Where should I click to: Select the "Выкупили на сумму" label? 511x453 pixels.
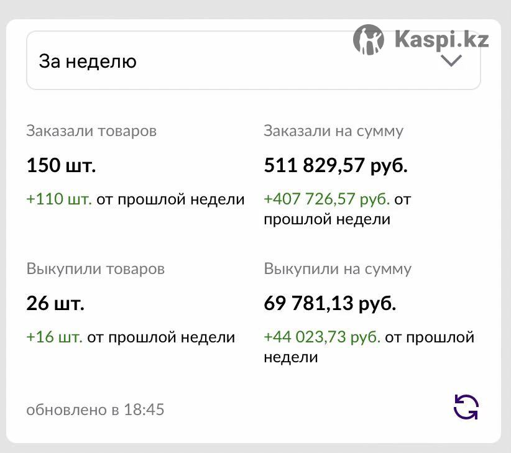(338, 269)
